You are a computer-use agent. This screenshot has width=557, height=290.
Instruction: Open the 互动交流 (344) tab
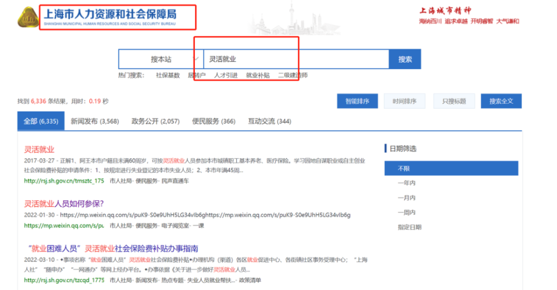point(270,121)
